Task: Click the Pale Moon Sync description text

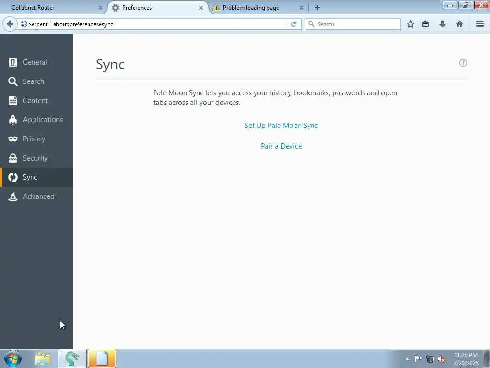Action: click(x=275, y=98)
